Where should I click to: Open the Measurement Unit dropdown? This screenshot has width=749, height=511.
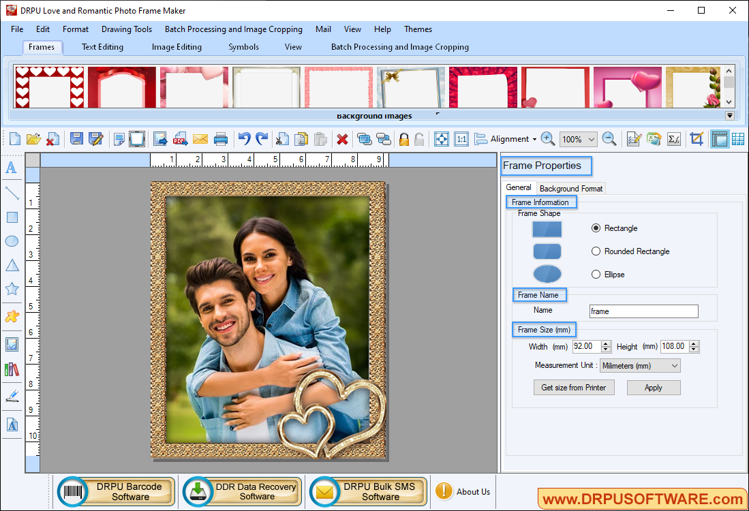coord(639,365)
